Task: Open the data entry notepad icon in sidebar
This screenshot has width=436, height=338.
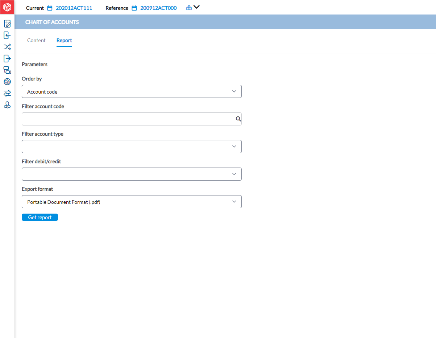Action: click(x=7, y=24)
